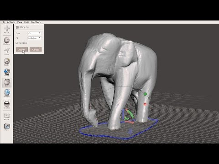Choose the Stamp tool icon
219x164 pixels.
7,72
